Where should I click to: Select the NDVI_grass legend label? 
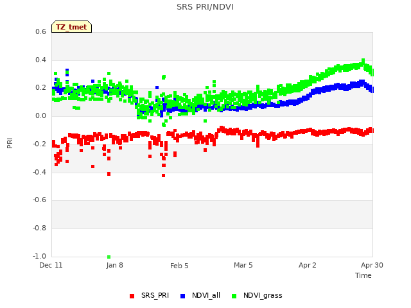pos(263,296)
